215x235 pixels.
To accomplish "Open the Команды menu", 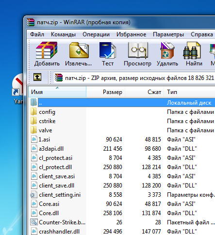I will (63, 34).
